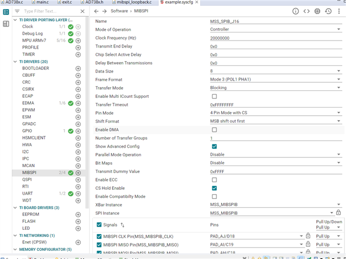Add a Clock instance with plus icon
This screenshot has width=346, height=259.
78,27
